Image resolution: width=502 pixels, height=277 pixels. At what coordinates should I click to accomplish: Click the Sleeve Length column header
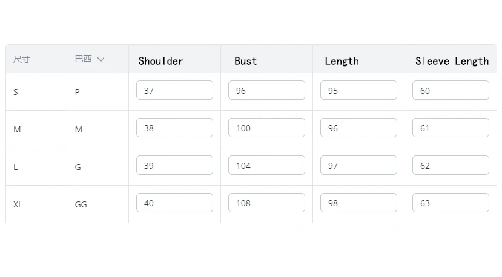pos(452,61)
